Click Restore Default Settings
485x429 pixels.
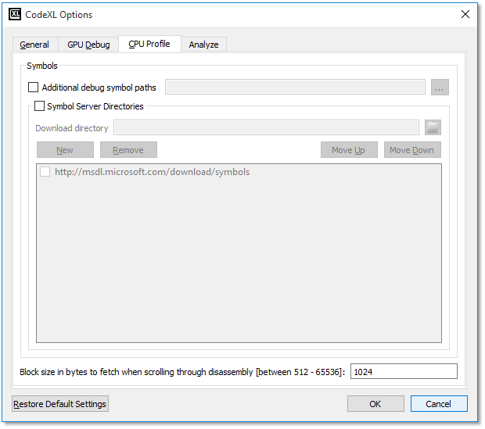pyautogui.click(x=60, y=404)
